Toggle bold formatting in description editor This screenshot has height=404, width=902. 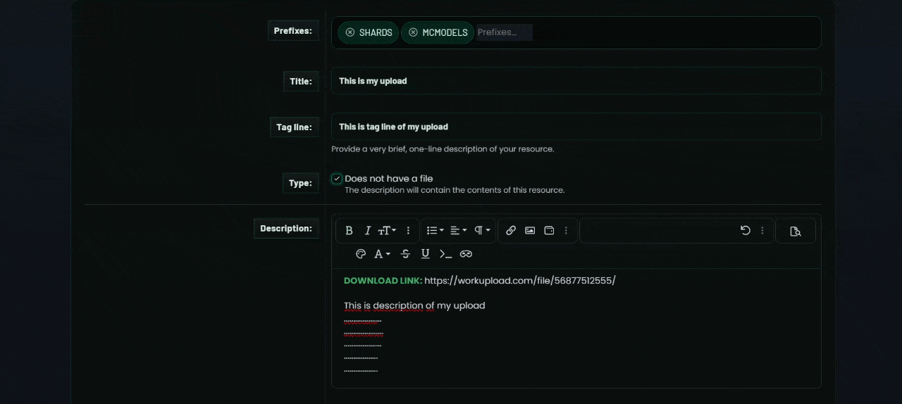349,230
